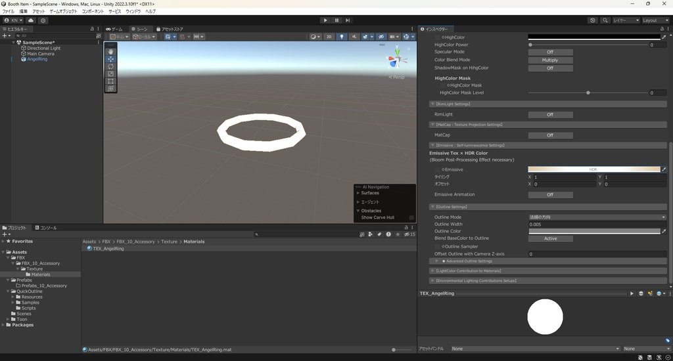Image resolution: width=673 pixels, height=361 pixels.
Task: Toggle Specular Mode Off button
Action: point(550,52)
